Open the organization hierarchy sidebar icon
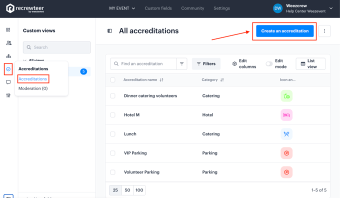 coord(8,56)
